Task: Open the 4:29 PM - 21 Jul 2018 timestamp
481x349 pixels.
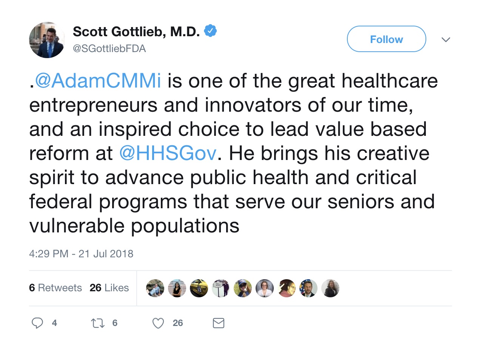Action: (x=81, y=254)
